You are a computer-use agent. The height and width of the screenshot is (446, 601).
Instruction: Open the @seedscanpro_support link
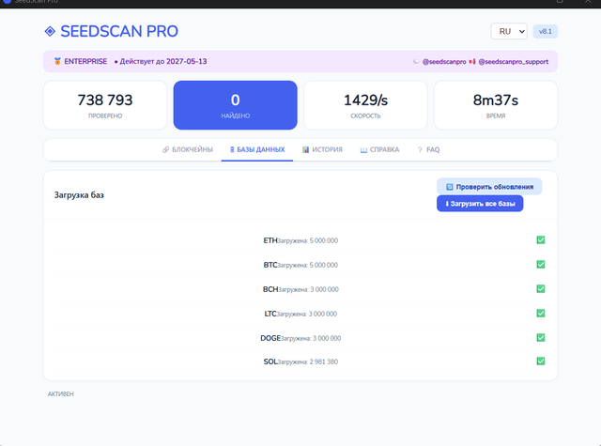[x=514, y=62]
